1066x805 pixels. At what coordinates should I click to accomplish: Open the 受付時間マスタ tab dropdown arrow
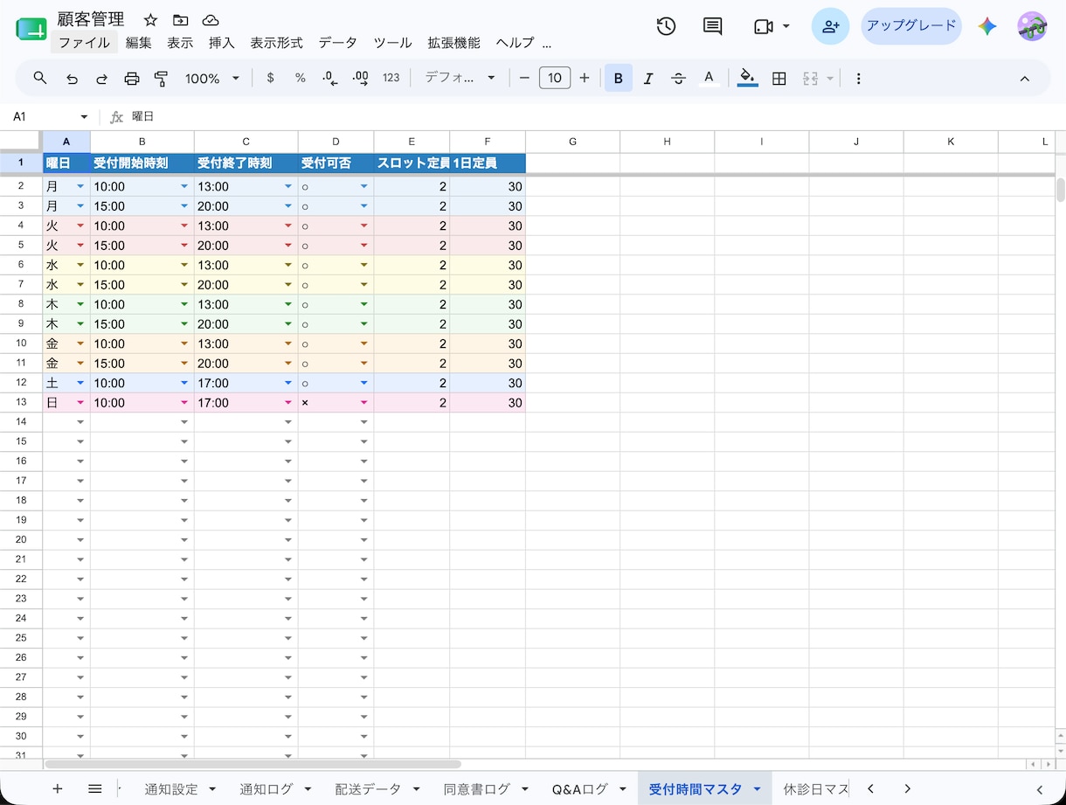[x=757, y=788]
